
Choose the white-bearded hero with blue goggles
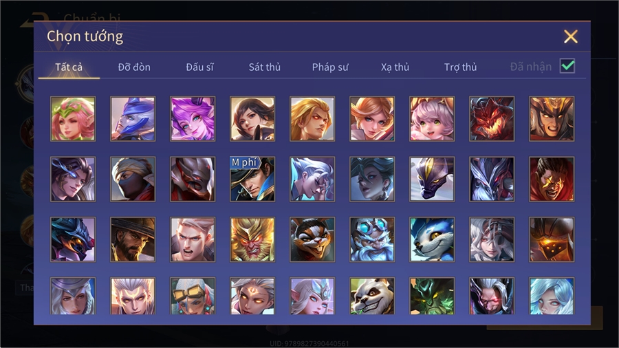point(372,239)
